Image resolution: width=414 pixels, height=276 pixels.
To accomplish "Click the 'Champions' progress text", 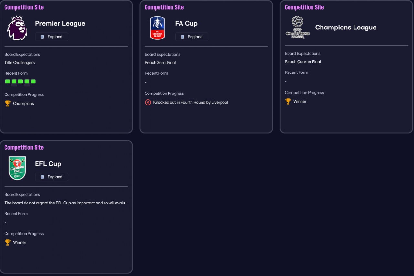I will coord(23,104).
